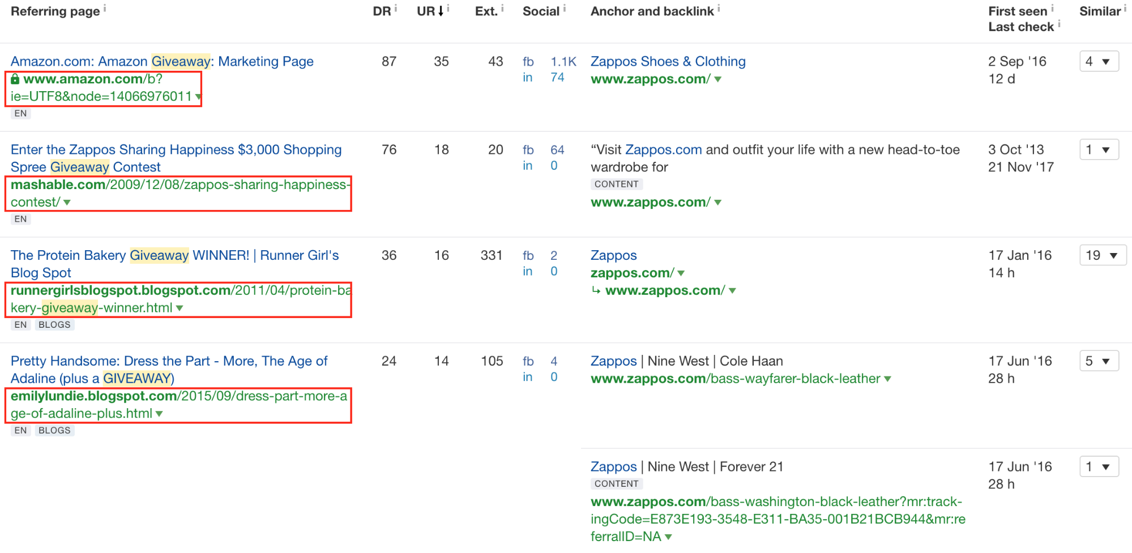Click in count 74
The image size is (1132, 553).
point(557,77)
